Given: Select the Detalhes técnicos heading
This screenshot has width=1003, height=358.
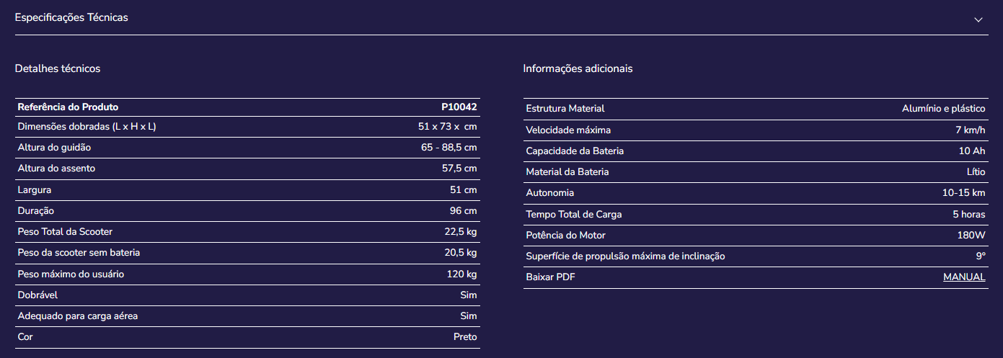Looking at the screenshot, I should click(x=58, y=68).
